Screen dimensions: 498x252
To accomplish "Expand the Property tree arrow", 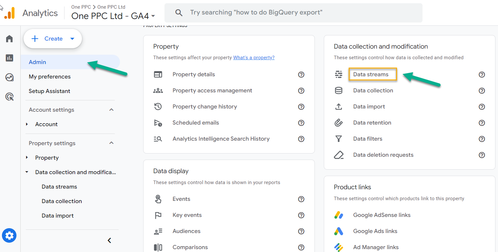I will (x=27, y=158).
